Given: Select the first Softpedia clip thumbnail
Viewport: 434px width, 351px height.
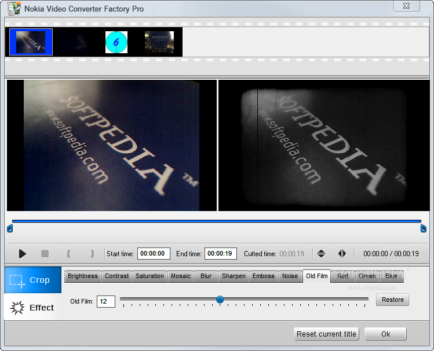Looking at the screenshot, I should tap(31, 42).
